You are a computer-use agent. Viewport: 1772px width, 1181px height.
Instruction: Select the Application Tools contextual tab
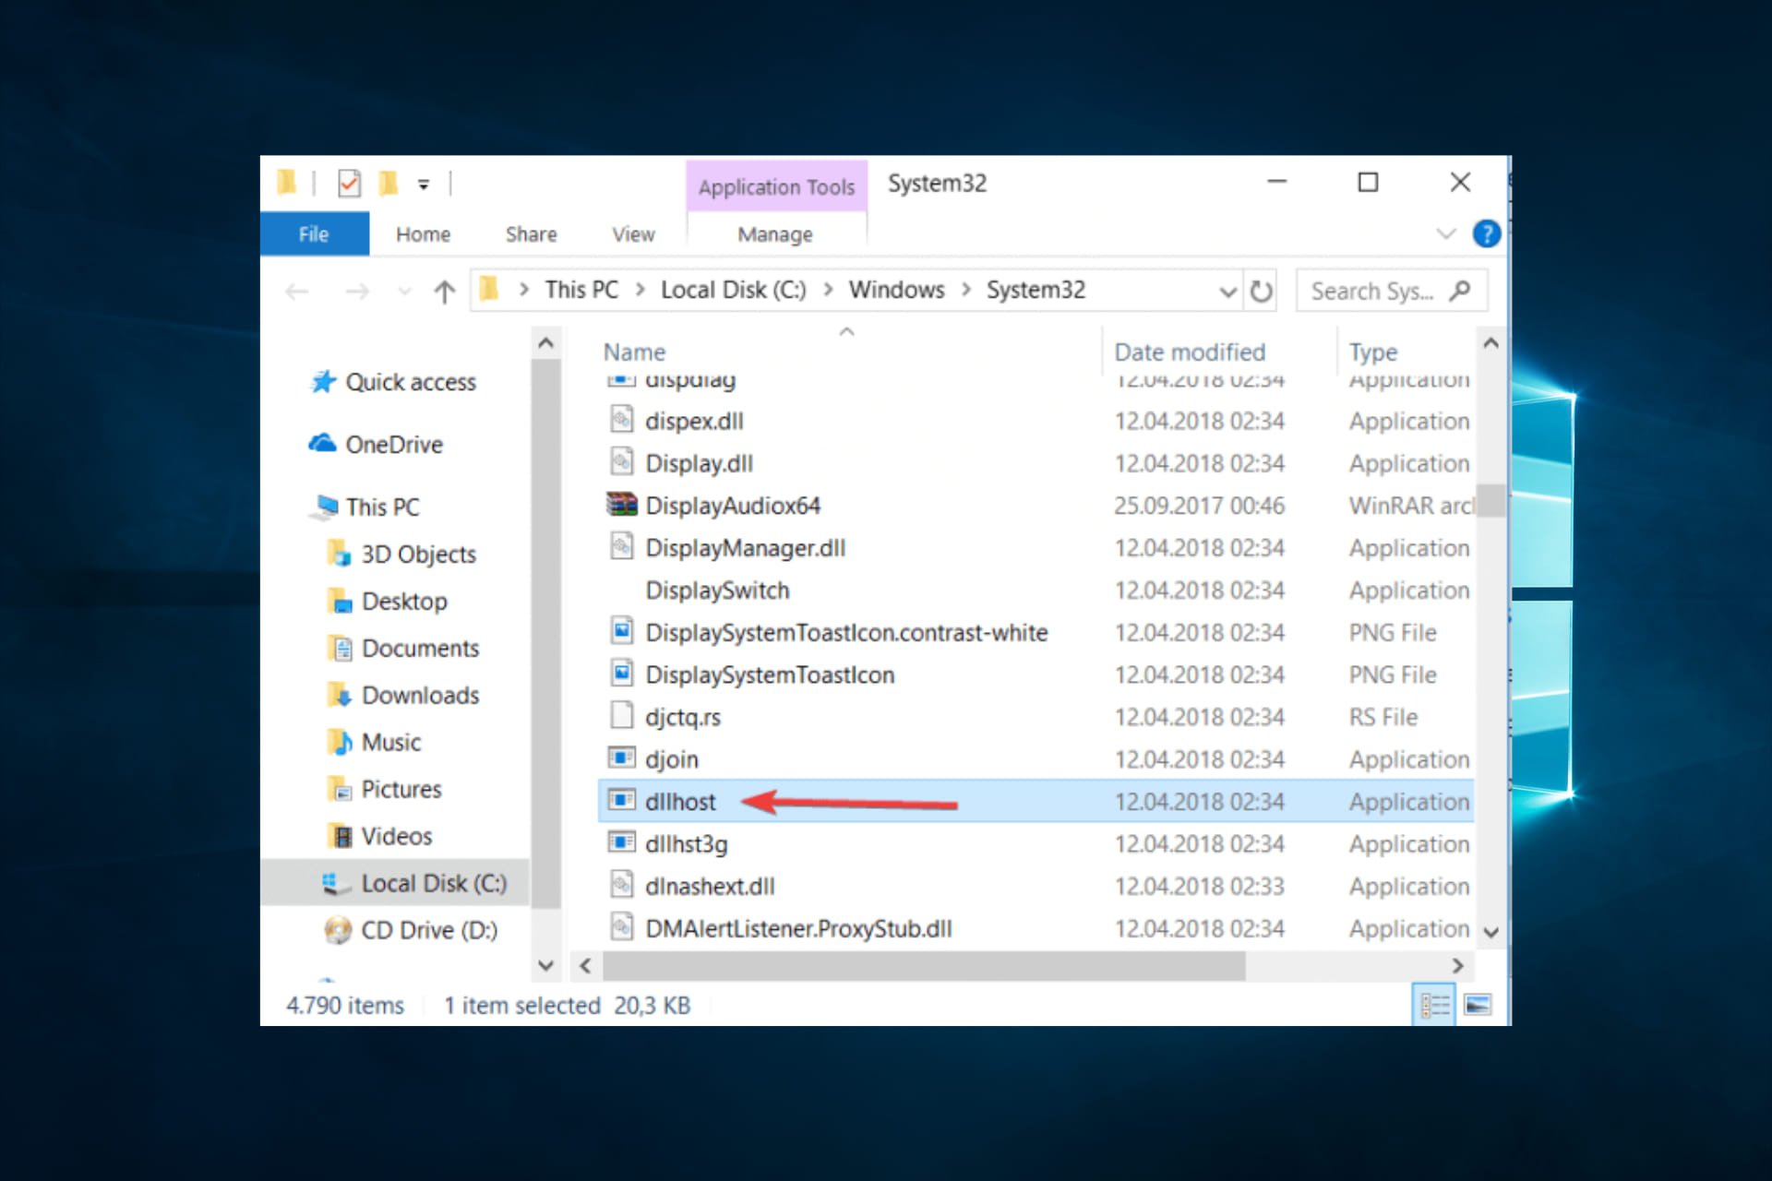pyautogui.click(x=776, y=186)
